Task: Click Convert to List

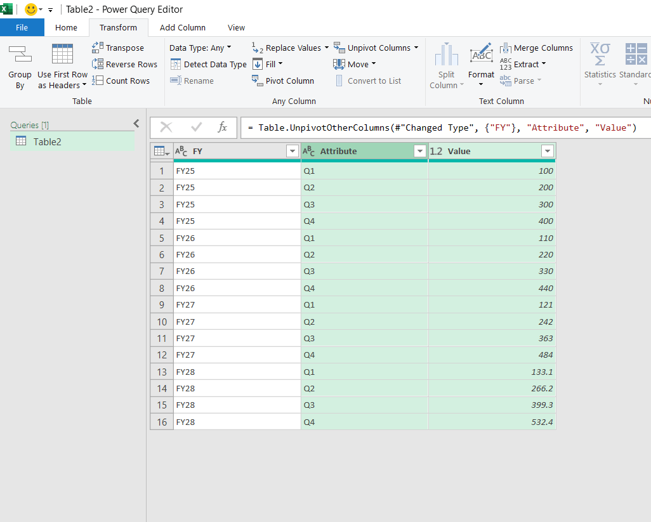Action: click(368, 81)
